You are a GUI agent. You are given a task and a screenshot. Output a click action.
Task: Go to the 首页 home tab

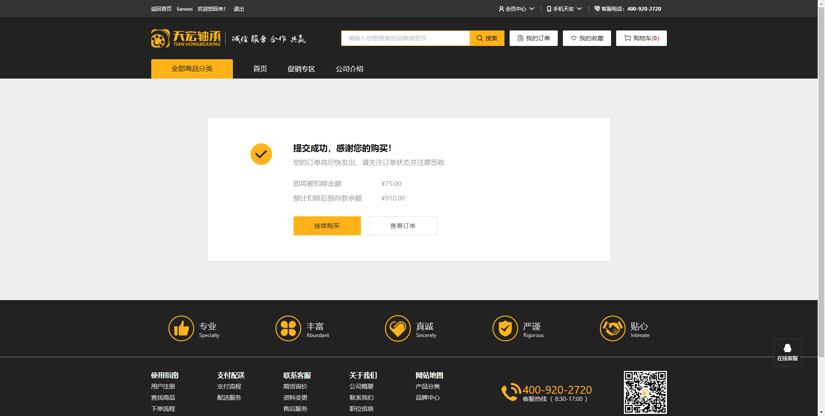(260, 69)
